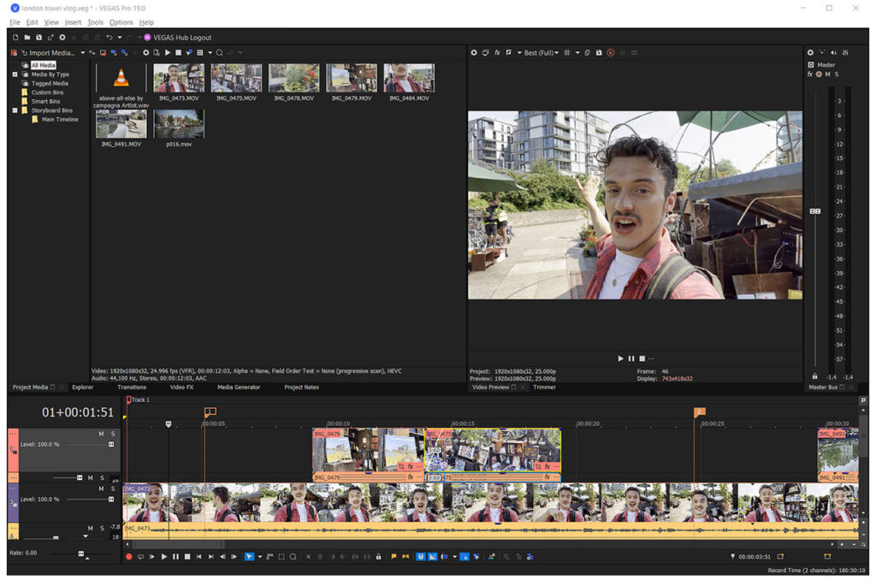Switch to the Project Notes tab
This screenshot has height=580, width=876.
tap(302, 388)
